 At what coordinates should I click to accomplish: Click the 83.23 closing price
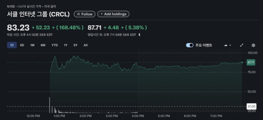pyautogui.click(x=18, y=28)
